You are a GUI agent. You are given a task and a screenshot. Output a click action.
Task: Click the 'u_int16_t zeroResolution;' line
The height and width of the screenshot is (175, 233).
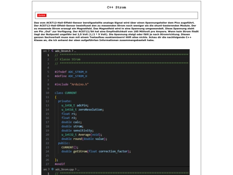(82, 109)
